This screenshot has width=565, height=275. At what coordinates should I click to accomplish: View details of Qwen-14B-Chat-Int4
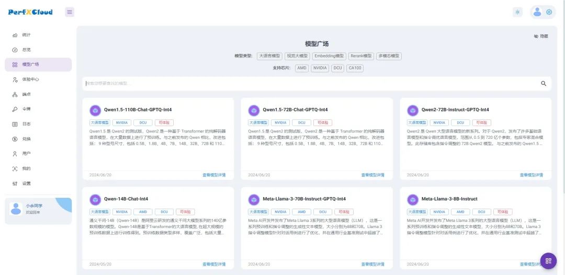[x=214, y=264]
